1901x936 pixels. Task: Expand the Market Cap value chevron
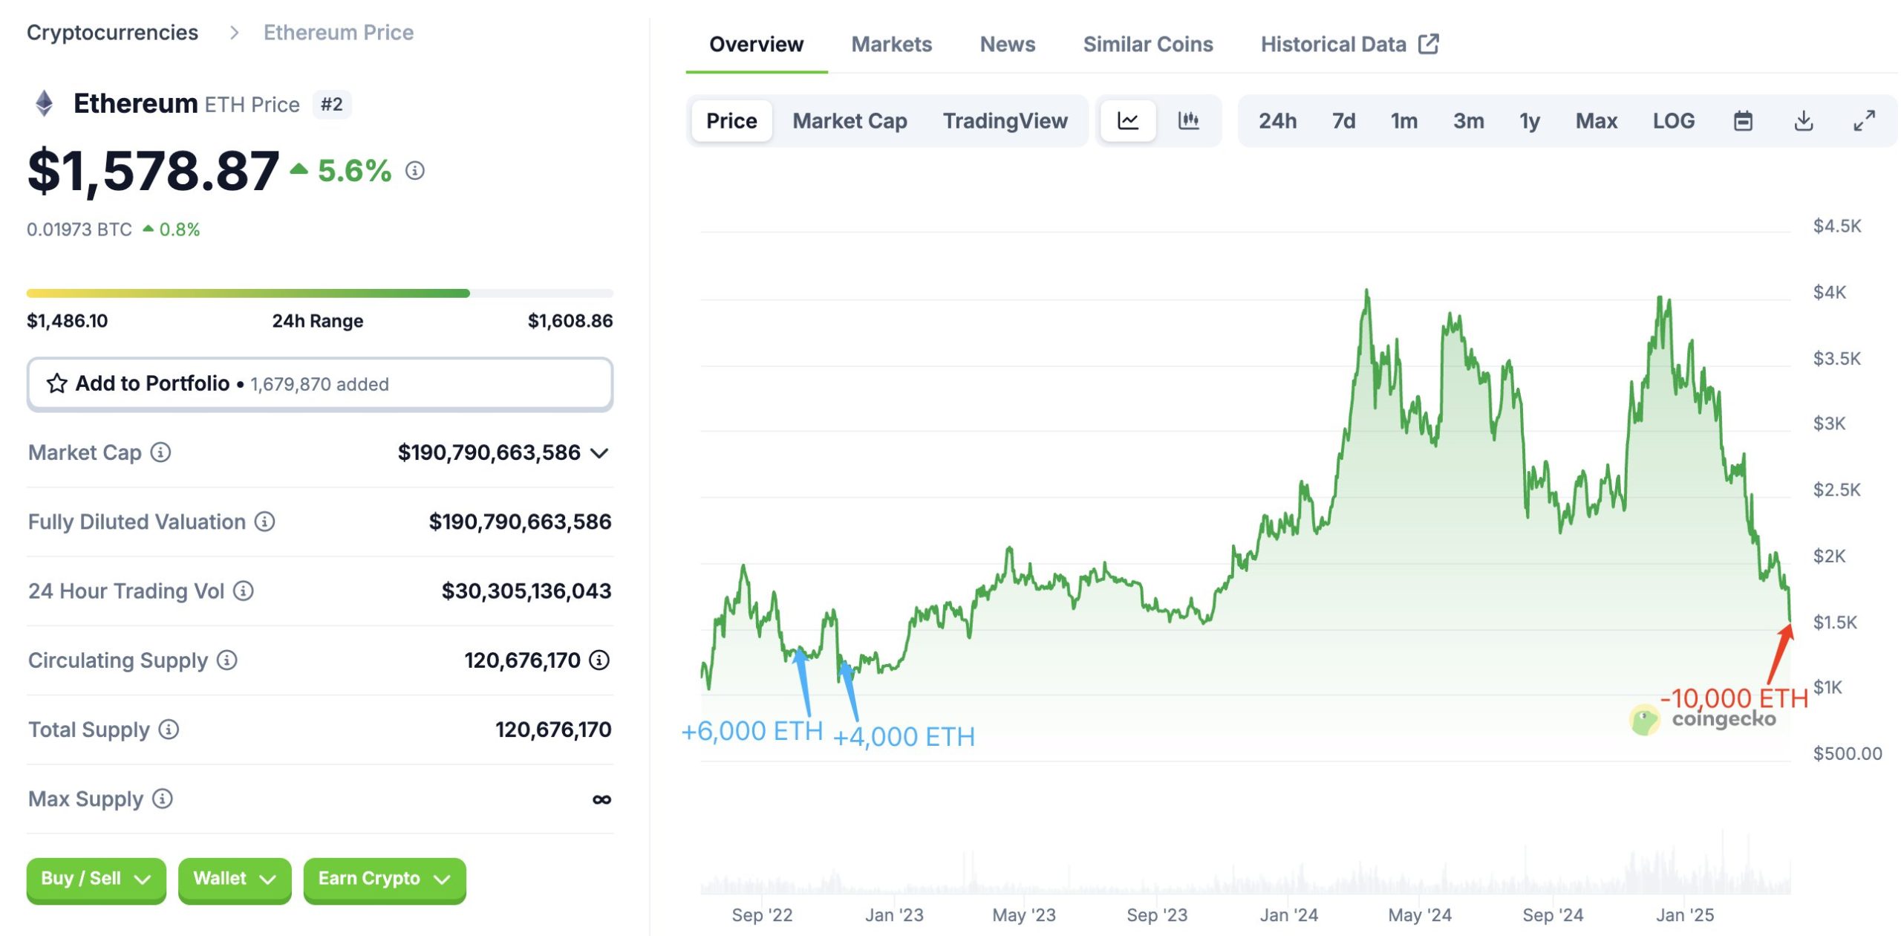point(599,452)
